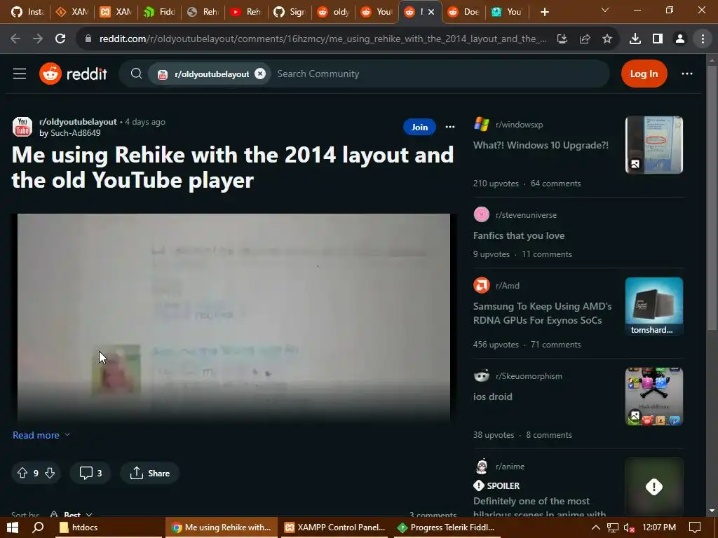Screen dimensions: 718x538
Task: Open the Reddit header three-dot menu
Action: [687, 74]
